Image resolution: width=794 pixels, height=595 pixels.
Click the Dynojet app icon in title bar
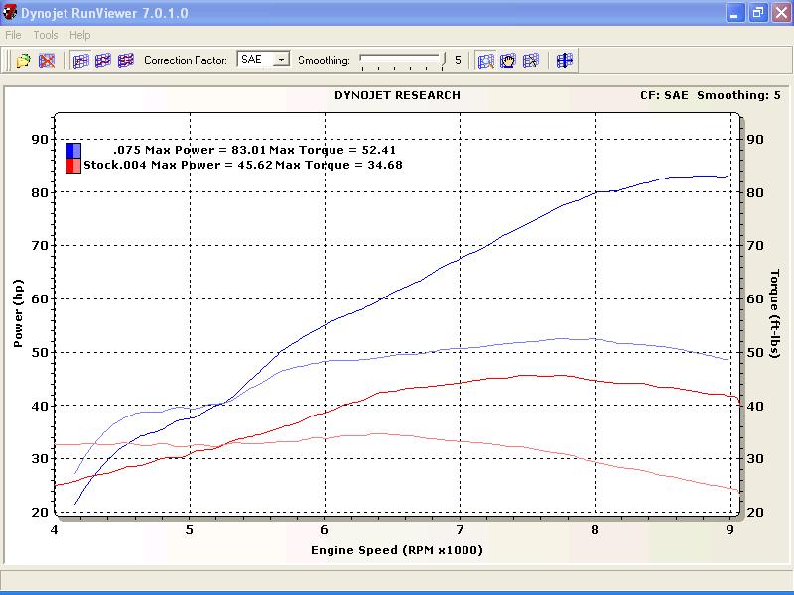[x=9, y=12]
